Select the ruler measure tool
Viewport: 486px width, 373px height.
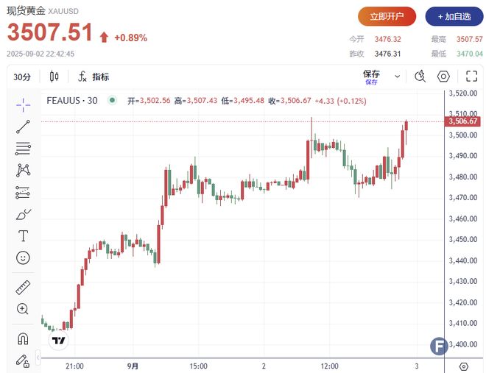pyautogui.click(x=23, y=287)
